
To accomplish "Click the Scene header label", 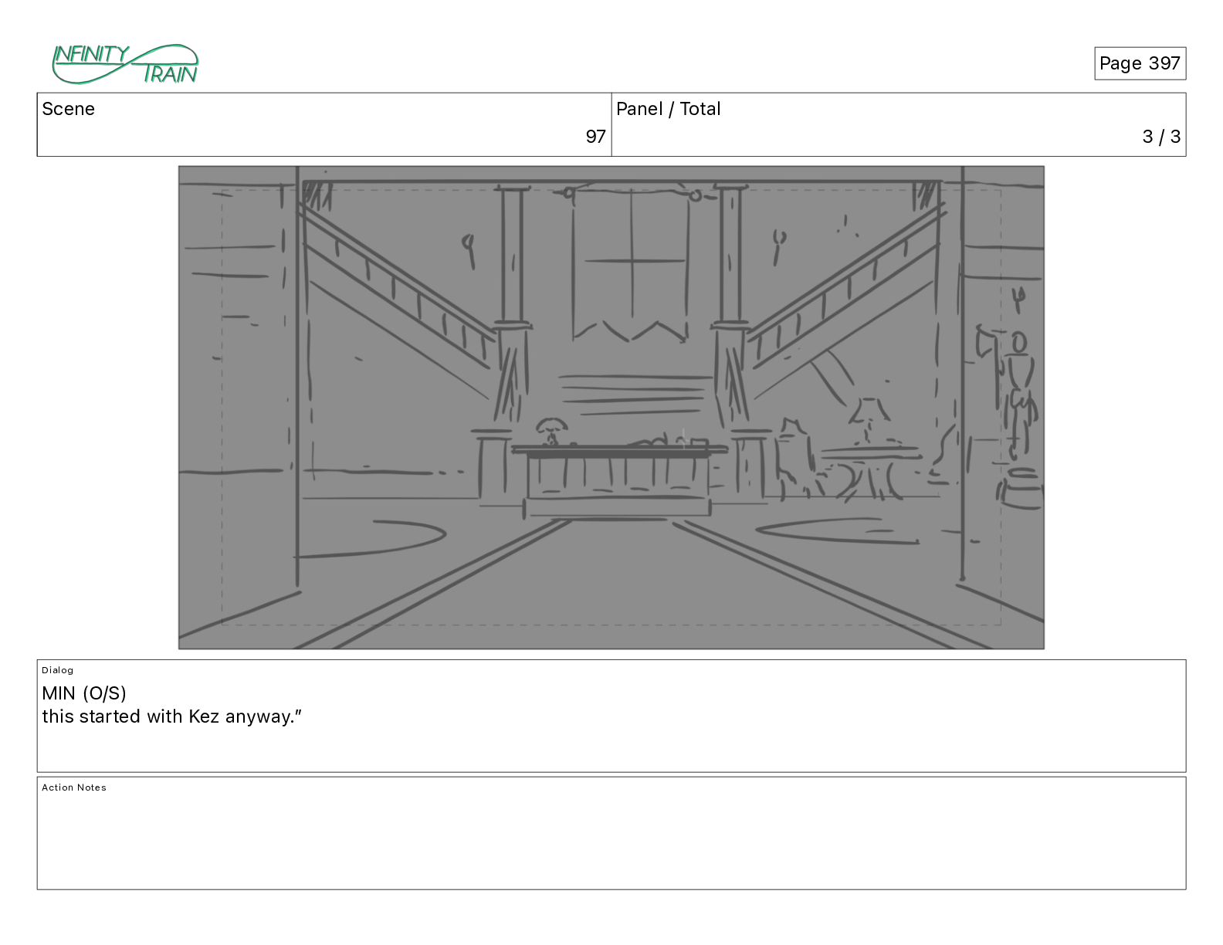I will click(68, 109).
